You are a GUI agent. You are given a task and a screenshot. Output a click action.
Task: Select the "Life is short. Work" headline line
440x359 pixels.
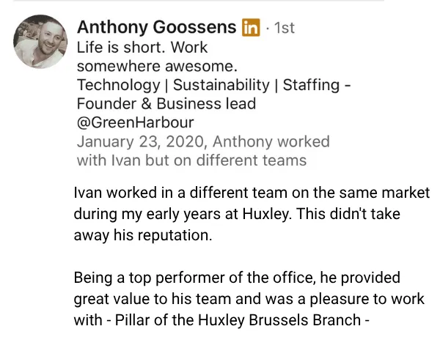[x=142, y=47]
